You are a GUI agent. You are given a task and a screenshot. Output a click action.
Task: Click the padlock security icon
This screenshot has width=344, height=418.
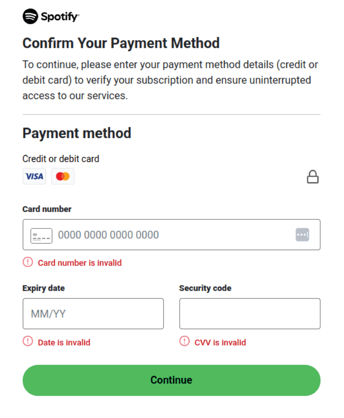pos(313,177)
